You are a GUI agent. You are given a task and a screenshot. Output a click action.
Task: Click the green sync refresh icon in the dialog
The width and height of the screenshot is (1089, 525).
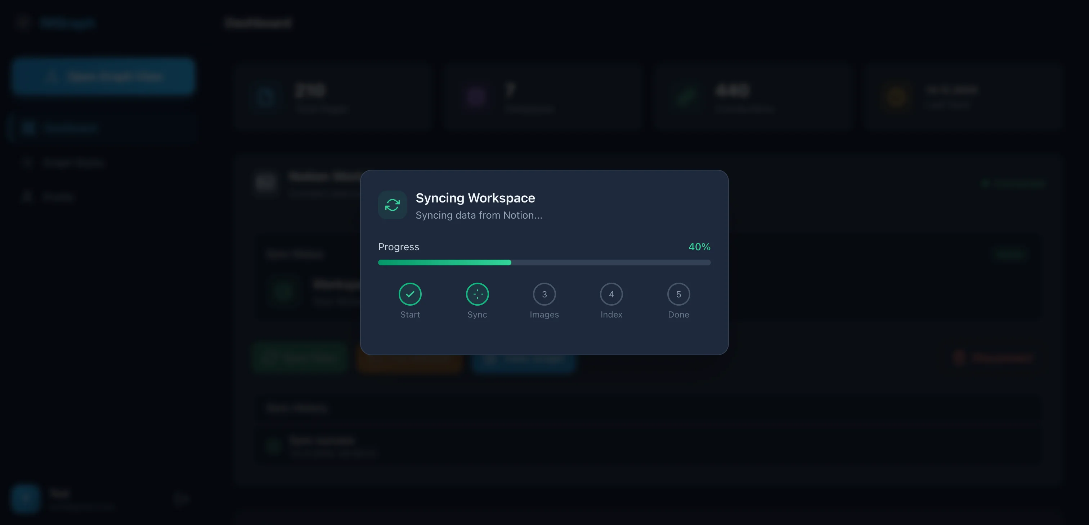click(392, 205)
